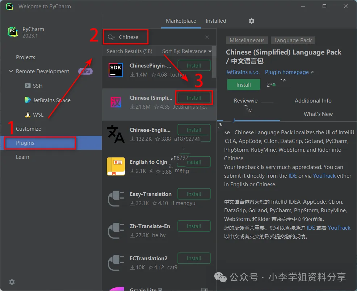Open bottom-left settings gear
This screenshot has height=291, width=357.
(x=12, y=282)
